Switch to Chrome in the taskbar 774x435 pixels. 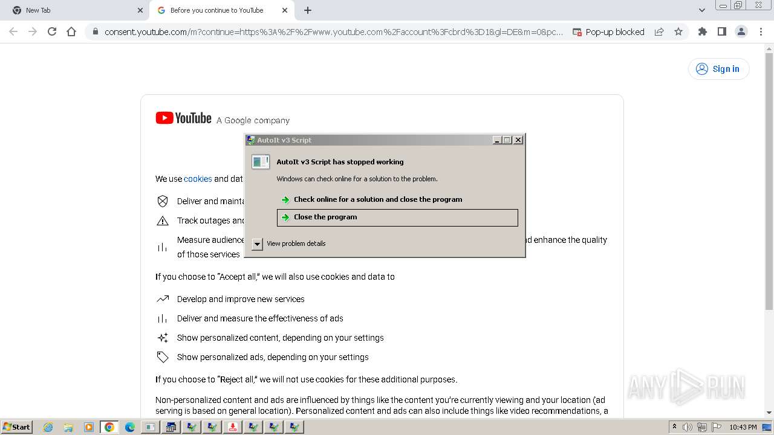[109, 427]
